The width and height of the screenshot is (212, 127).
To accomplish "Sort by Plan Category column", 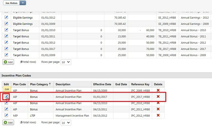I will coord(41,84).
